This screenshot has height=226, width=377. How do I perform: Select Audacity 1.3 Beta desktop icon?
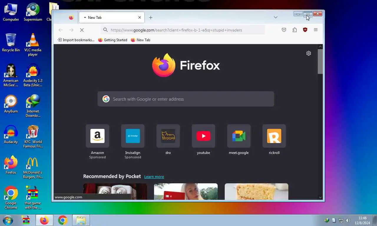[x=33, y=76]
